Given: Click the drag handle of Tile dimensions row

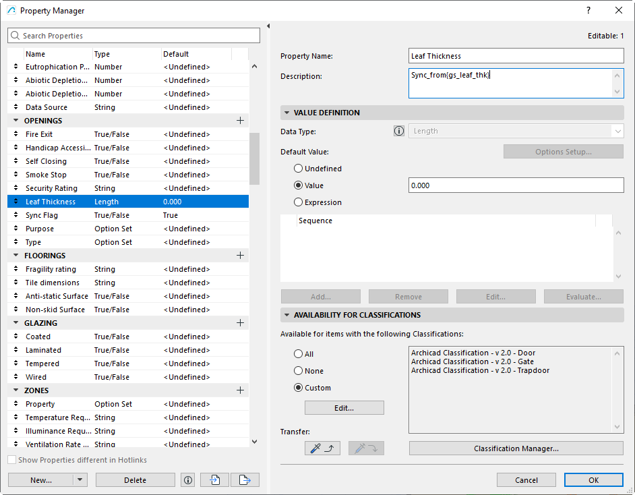Looking at the screenshot, I should click(16, 283).
